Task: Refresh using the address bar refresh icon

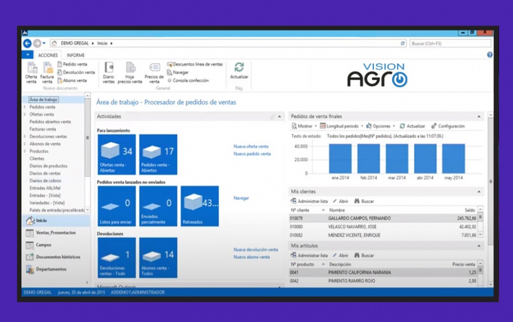Action: (x=403, y=43)
